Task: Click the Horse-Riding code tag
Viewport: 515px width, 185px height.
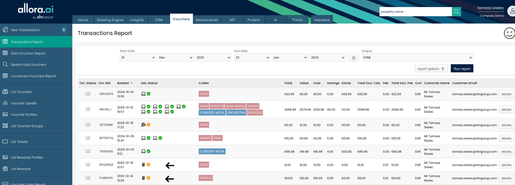Action: (x=235, y=106)
